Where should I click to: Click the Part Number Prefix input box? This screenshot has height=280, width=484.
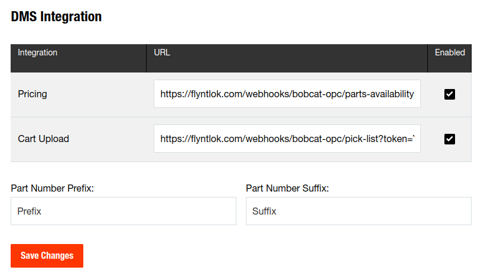pyautogui.click(x=124, y=211)
